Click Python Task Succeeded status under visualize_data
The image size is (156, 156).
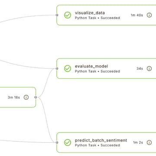point(97,18)
